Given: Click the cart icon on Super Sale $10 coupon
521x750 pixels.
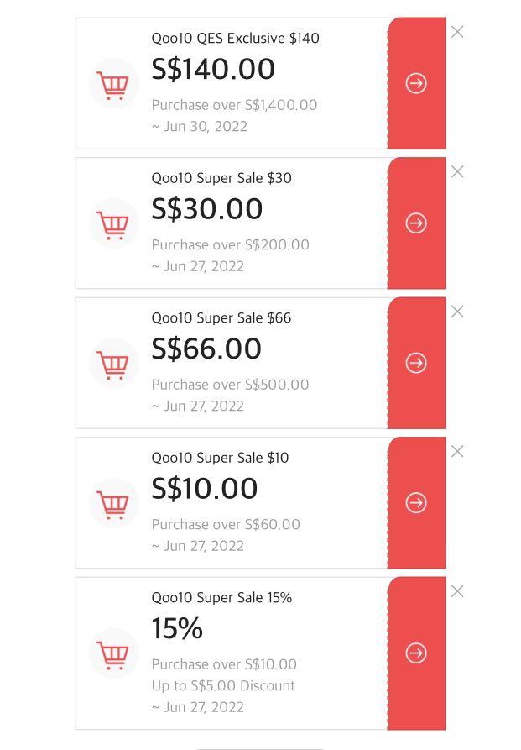Looking at the screenshot, I should click(x=113, y=503).
